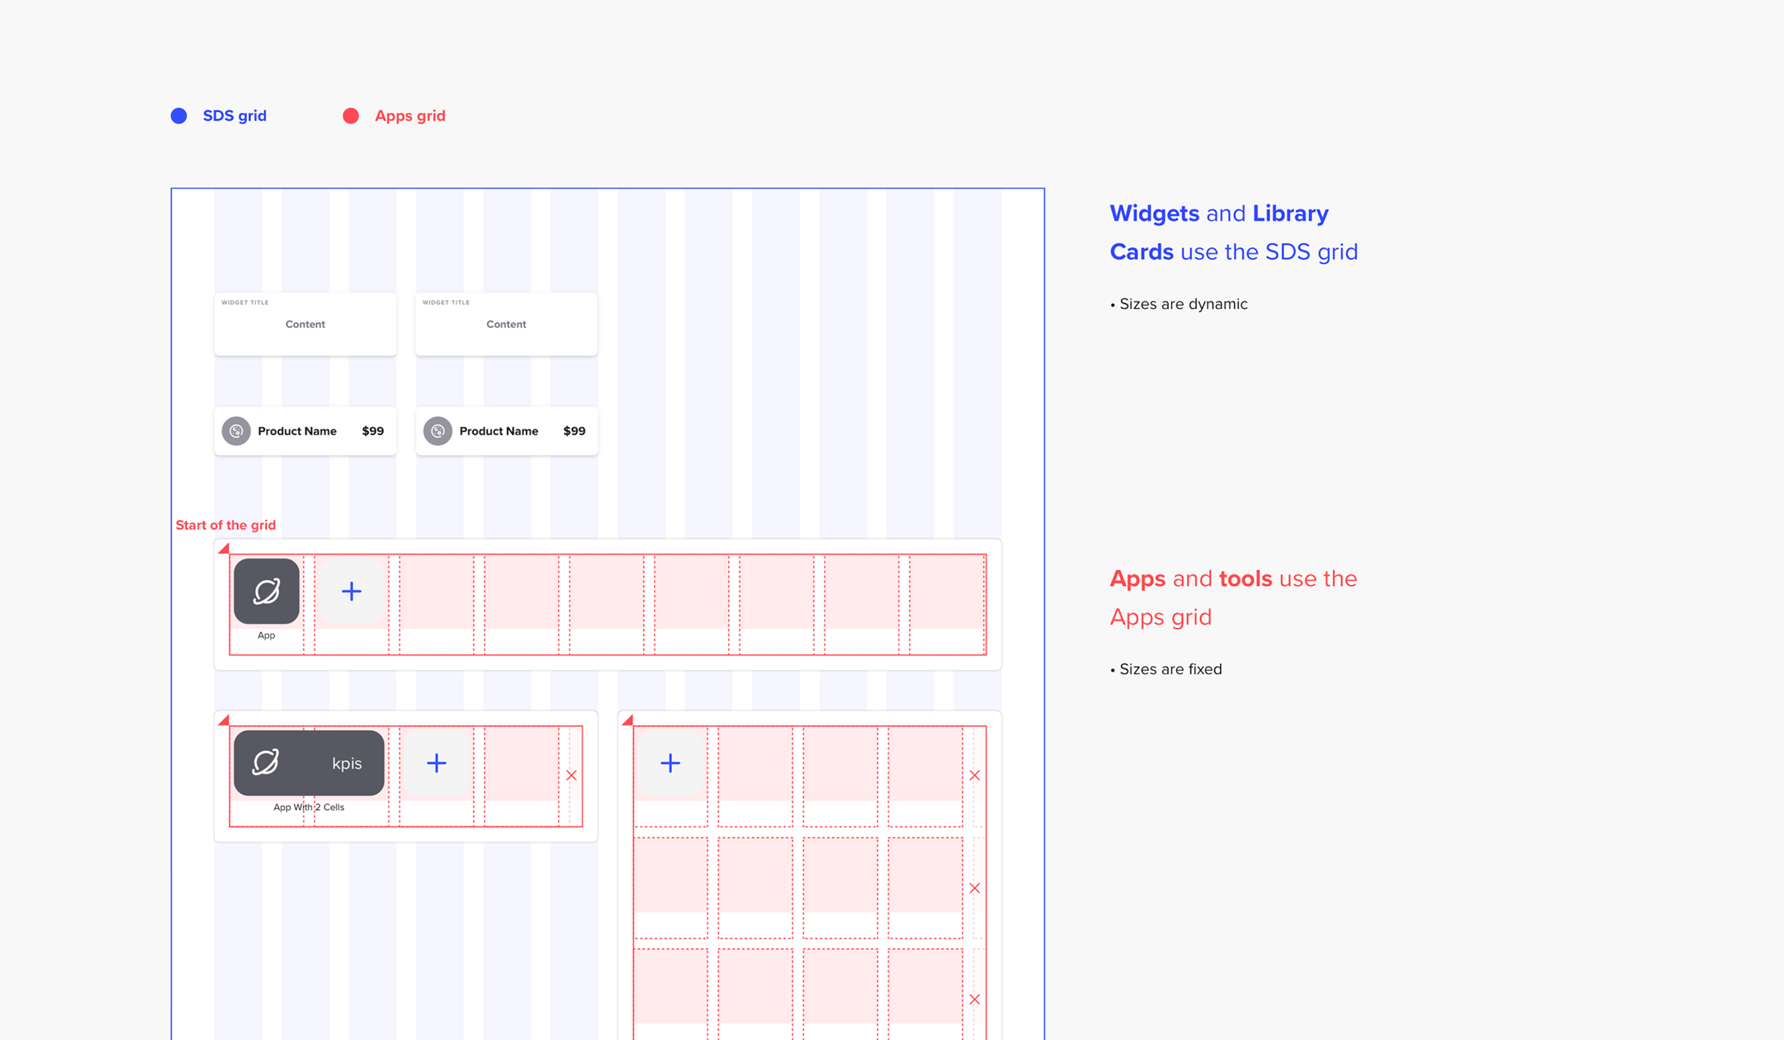Click the first Product Name $99 card
1784x1040 pixels.
(305, 431)
